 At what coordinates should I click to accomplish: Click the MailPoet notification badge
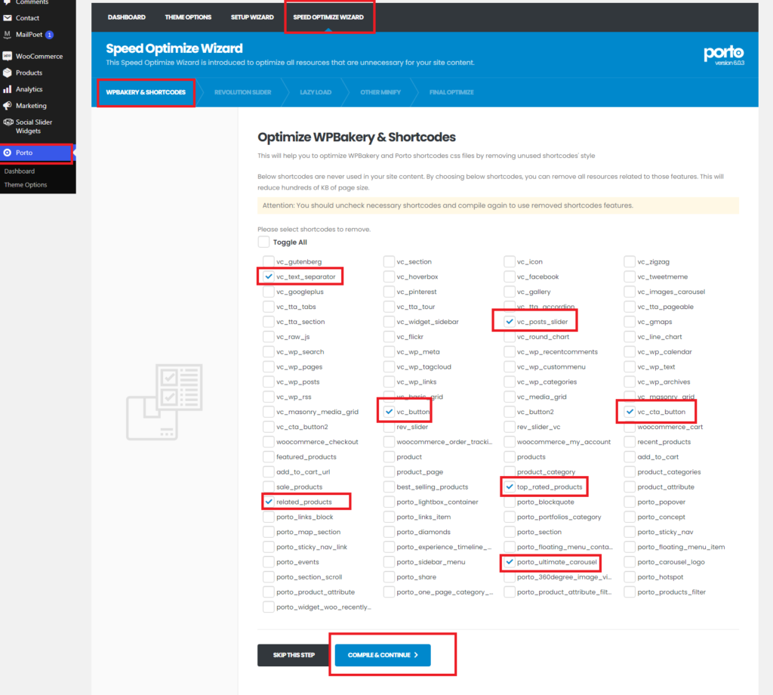pyautogui.click(x=49, y=35)
